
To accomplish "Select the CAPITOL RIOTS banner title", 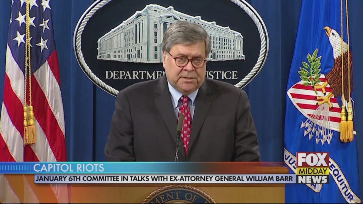I will point(68,168).
